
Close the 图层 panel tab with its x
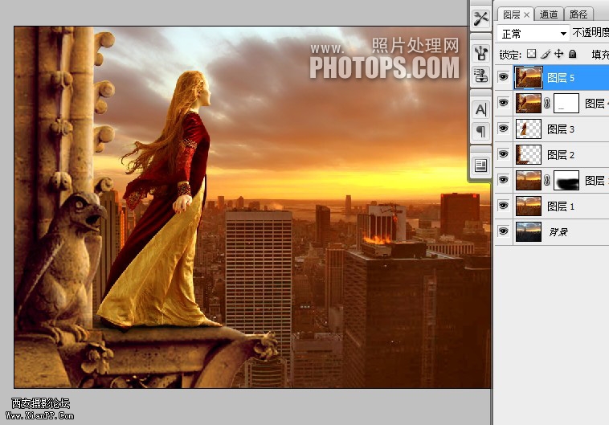[527, 14]
